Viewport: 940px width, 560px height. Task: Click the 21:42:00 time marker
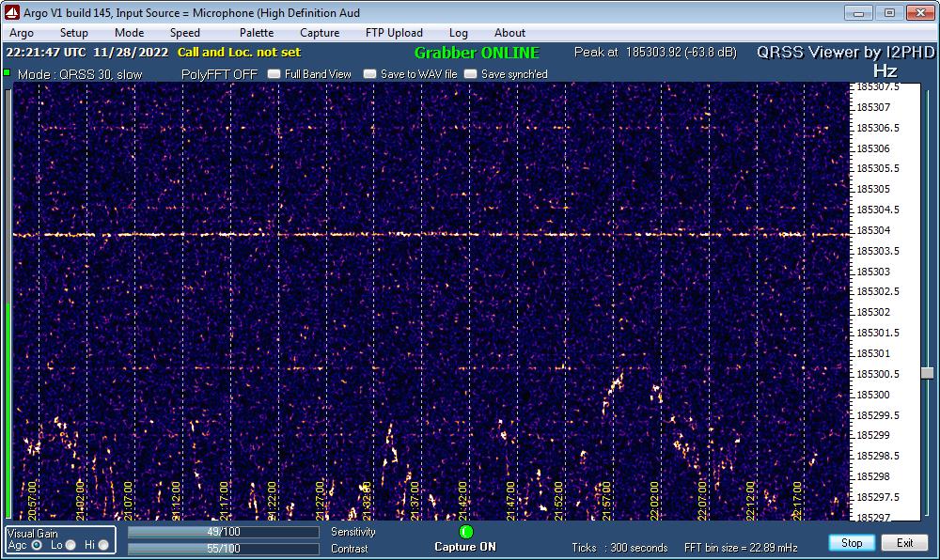pyautogui.click(x=462, y=500)
